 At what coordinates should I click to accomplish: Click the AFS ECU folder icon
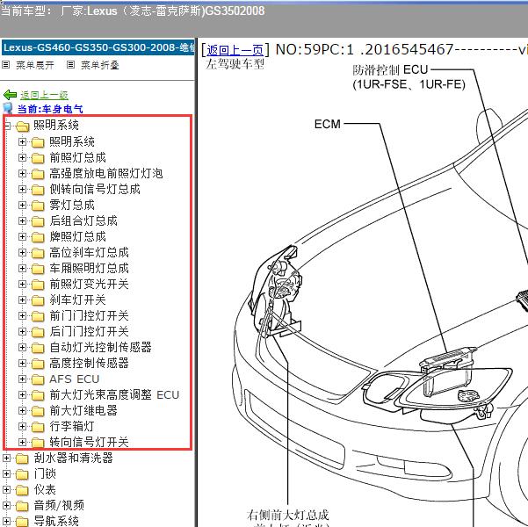pos(38,379)
